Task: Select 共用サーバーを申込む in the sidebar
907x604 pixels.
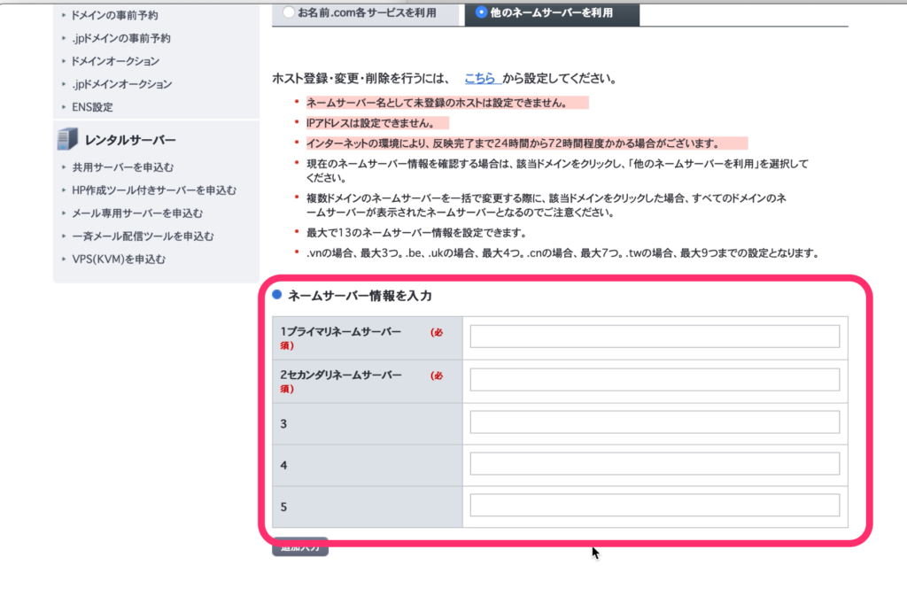Action: [123, 167]
